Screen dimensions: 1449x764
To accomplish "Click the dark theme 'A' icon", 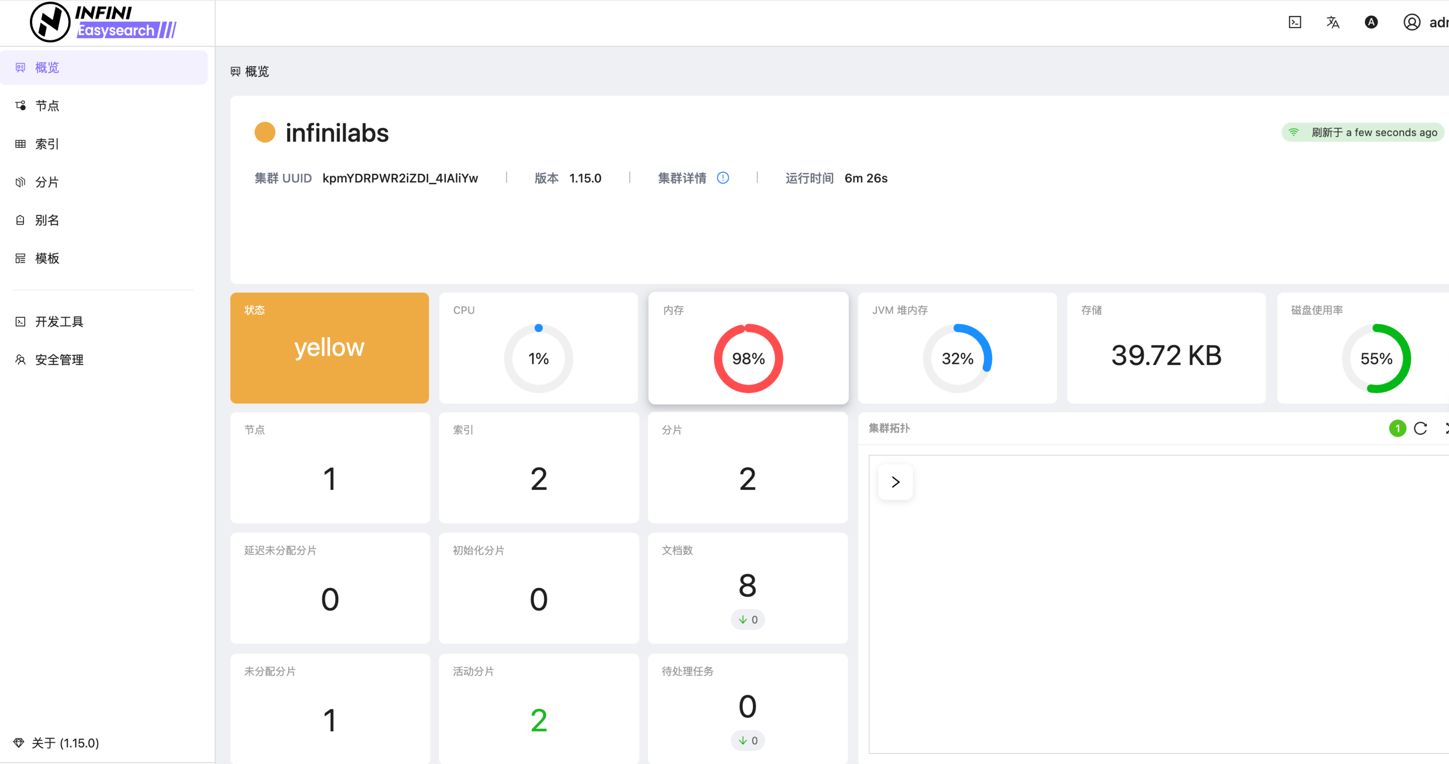I will pos(1371,22).
